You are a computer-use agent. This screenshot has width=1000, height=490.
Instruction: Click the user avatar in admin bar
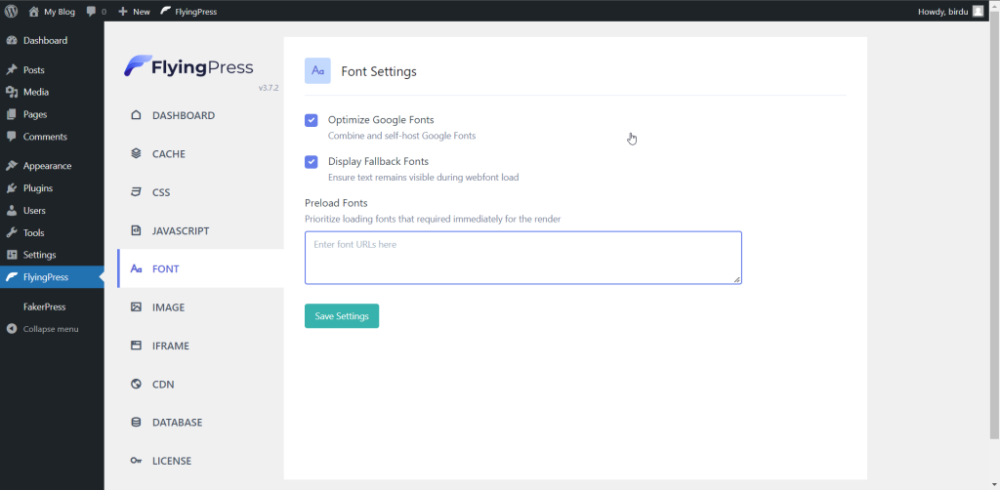[x=978, y=12]
